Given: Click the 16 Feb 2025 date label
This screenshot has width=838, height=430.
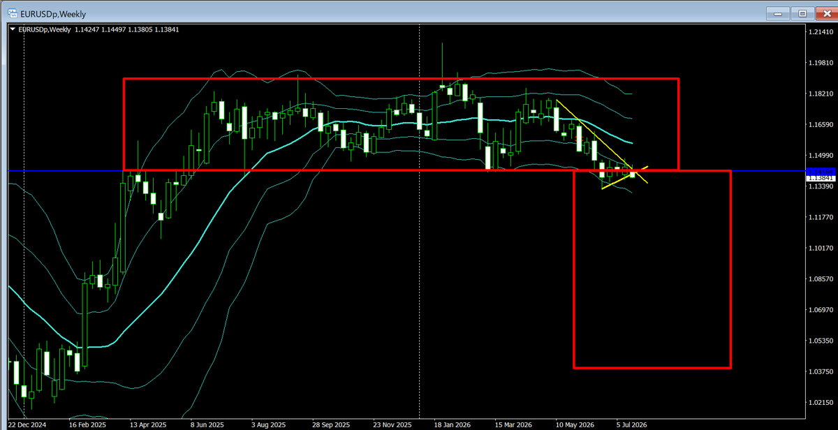Looking at the screenshot, I should (x=87, y=424).
